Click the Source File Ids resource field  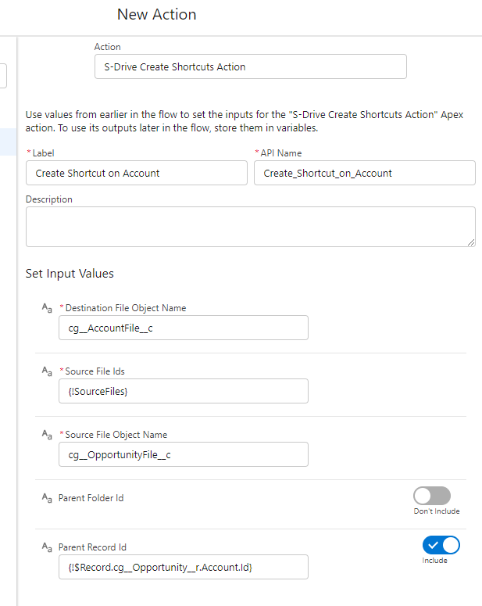click(x=183, y=391)
